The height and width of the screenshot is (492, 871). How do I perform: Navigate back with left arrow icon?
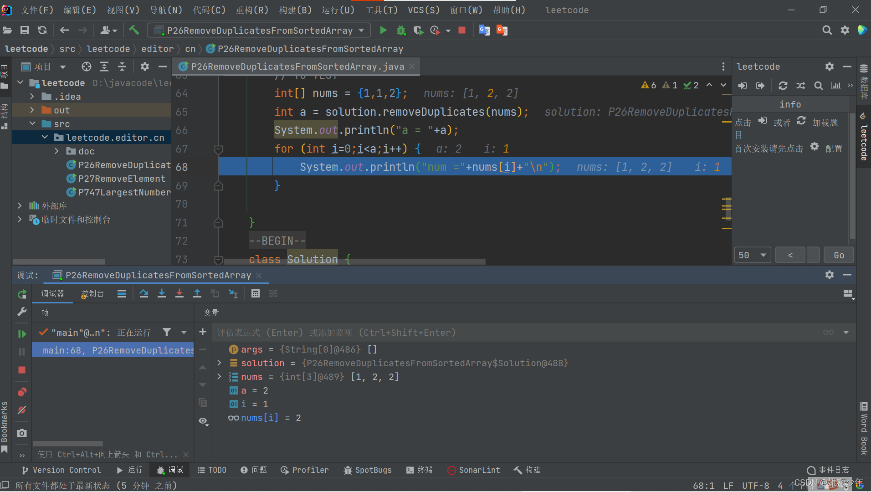64,30
